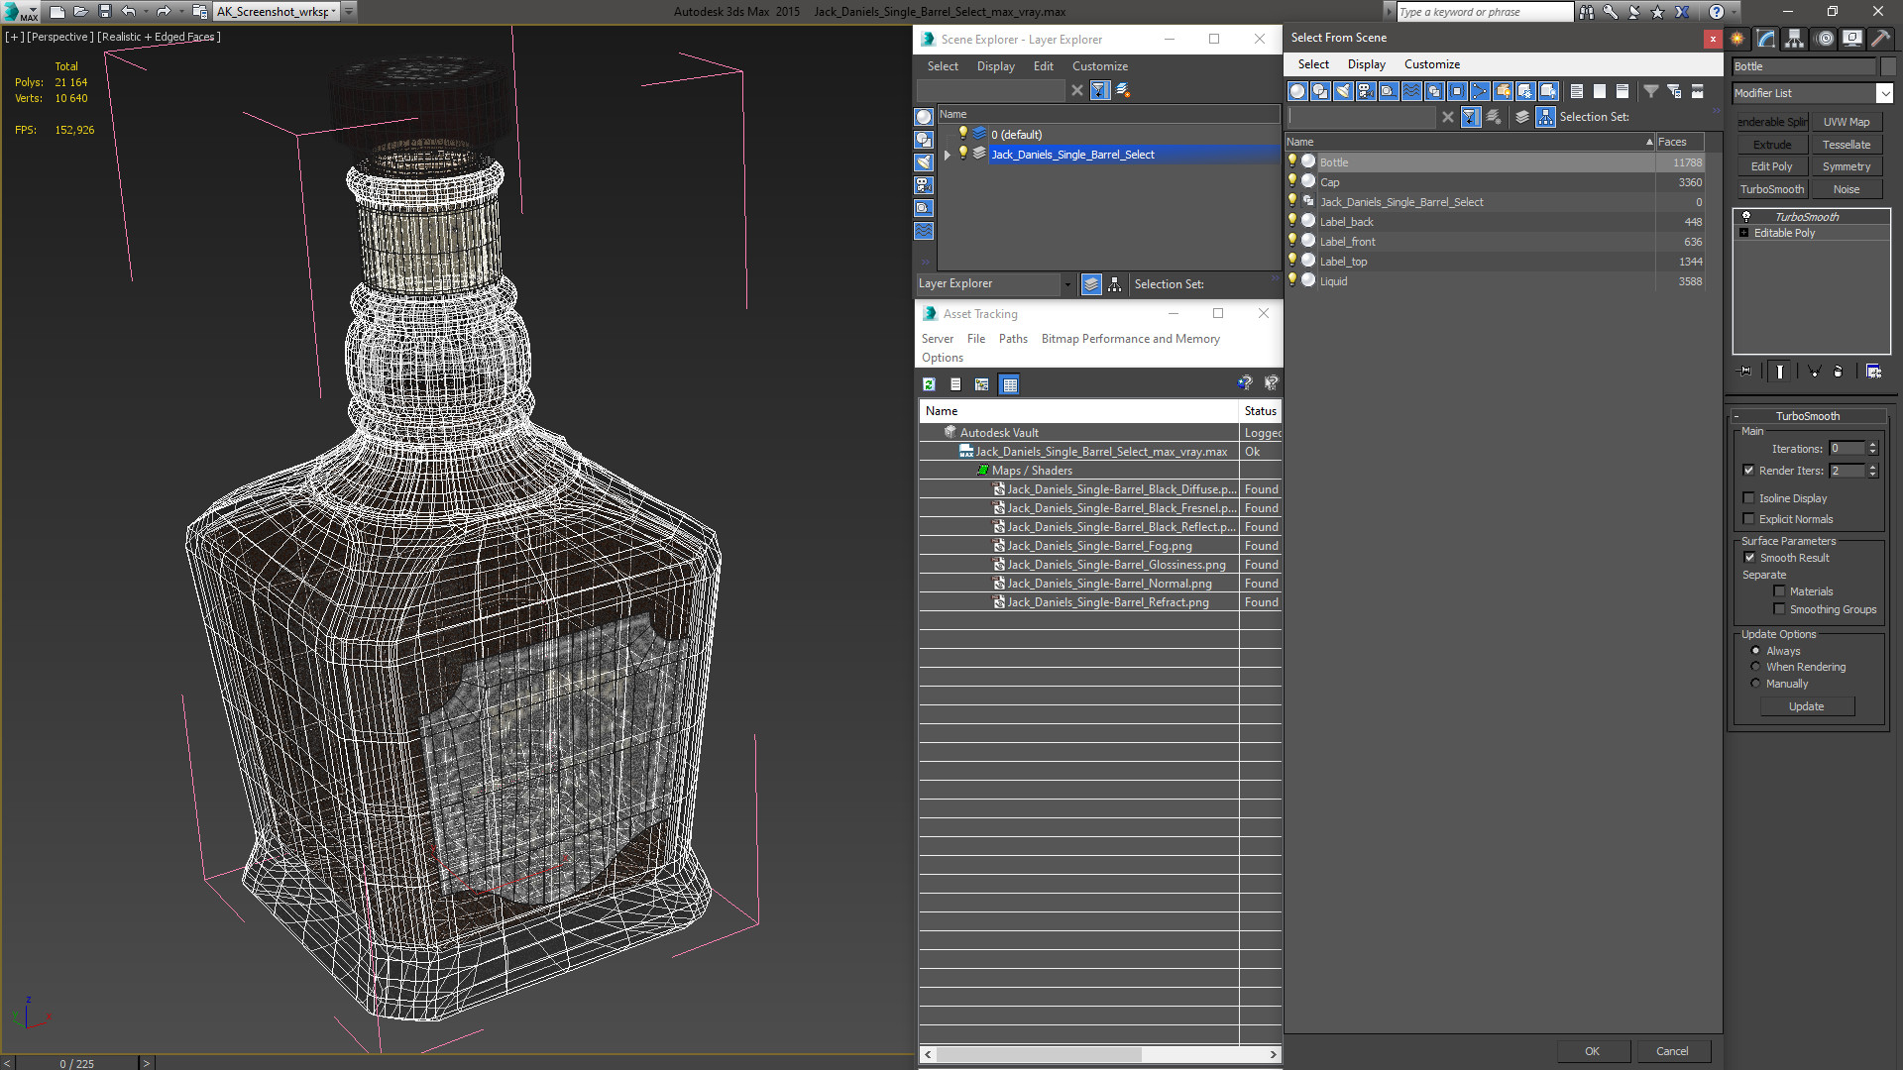
Task: Toggle Display Lights filter in Select From Scene
Action: pos(1343,91)
